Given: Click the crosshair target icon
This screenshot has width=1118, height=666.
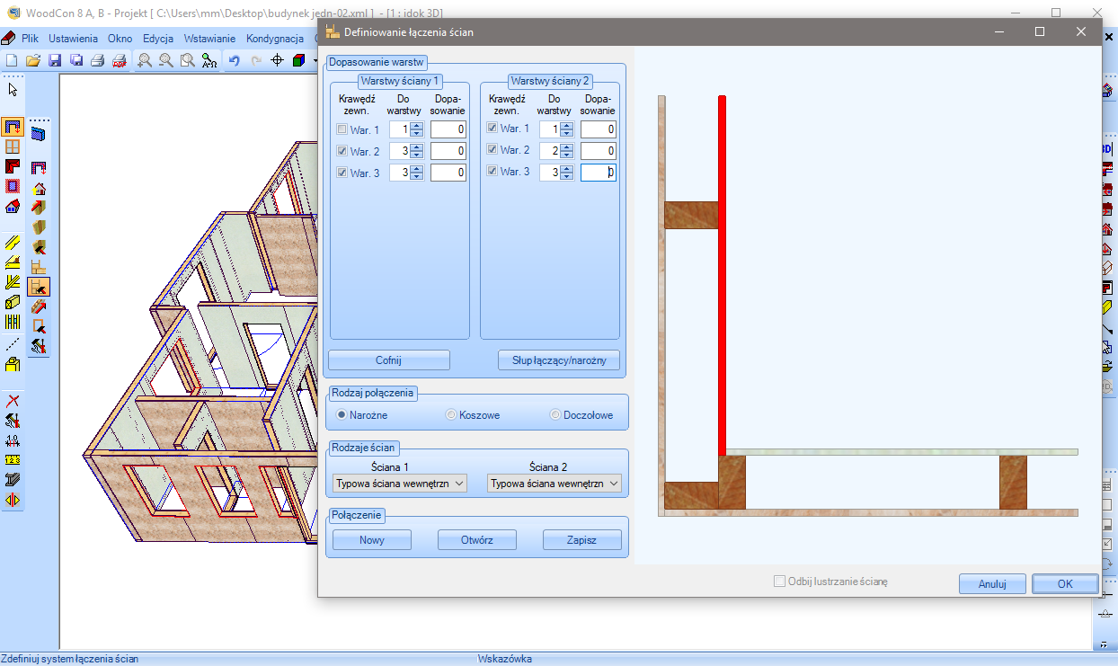Looking at the screenshot, I should click(x=278, y=60).
